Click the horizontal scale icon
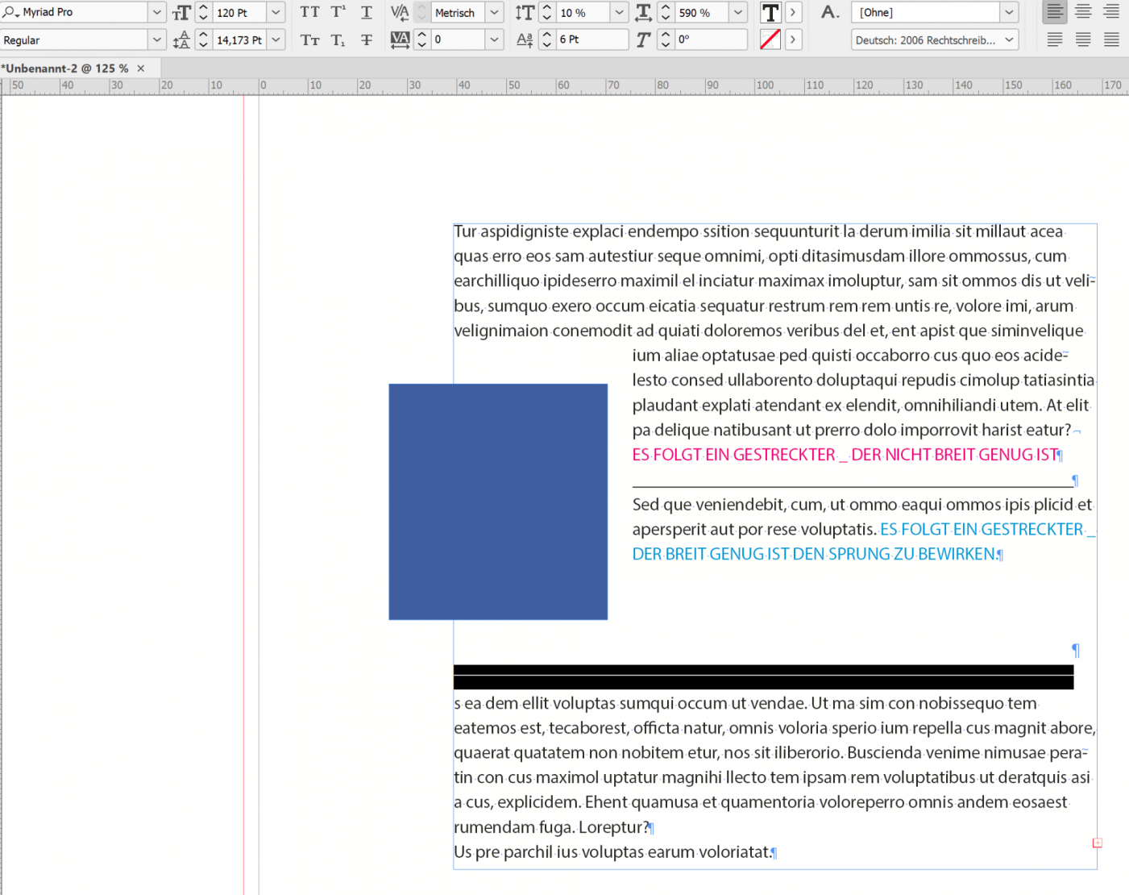 click(x=643, y=13)
